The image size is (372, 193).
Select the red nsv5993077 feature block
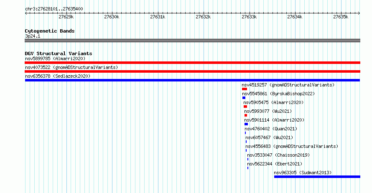[x=246, y=115]
